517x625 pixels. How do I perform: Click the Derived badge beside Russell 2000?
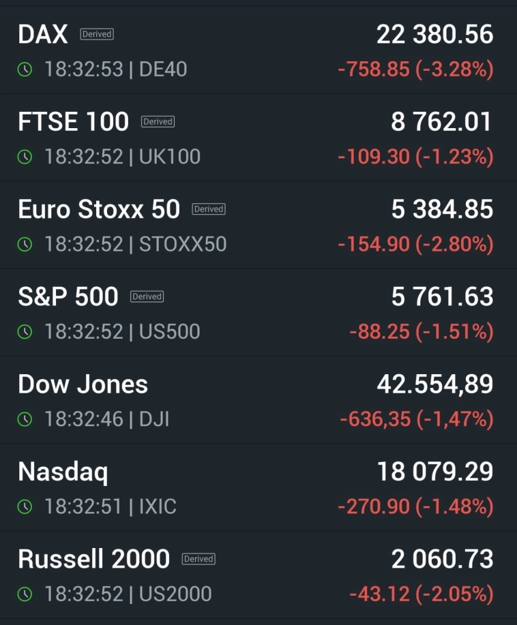(198, 559)
